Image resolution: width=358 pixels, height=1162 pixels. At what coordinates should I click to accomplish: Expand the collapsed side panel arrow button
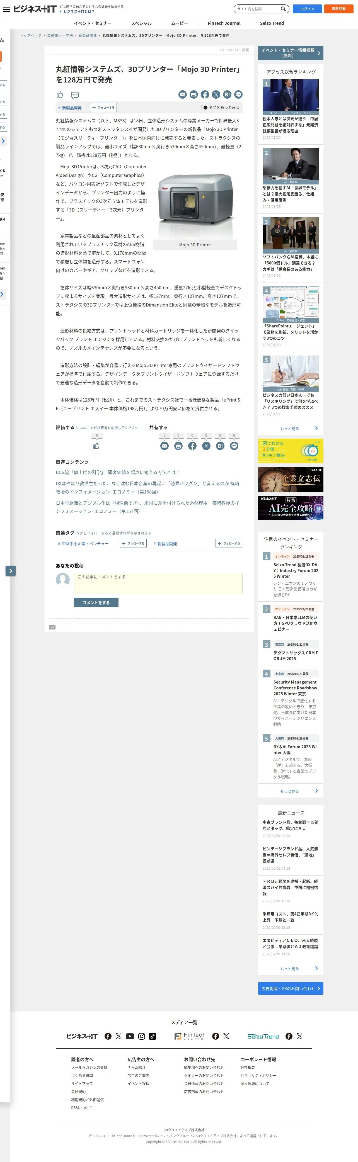click(11, 571)
